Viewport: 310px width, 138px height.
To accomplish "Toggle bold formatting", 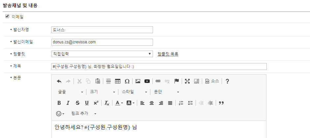I will click(59, 103).
